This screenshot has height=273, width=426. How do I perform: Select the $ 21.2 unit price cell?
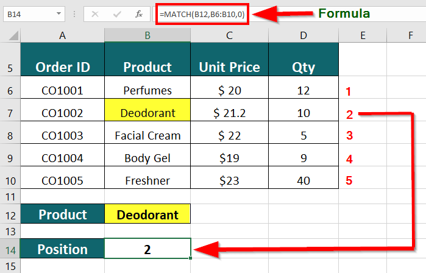click(229, 113)
